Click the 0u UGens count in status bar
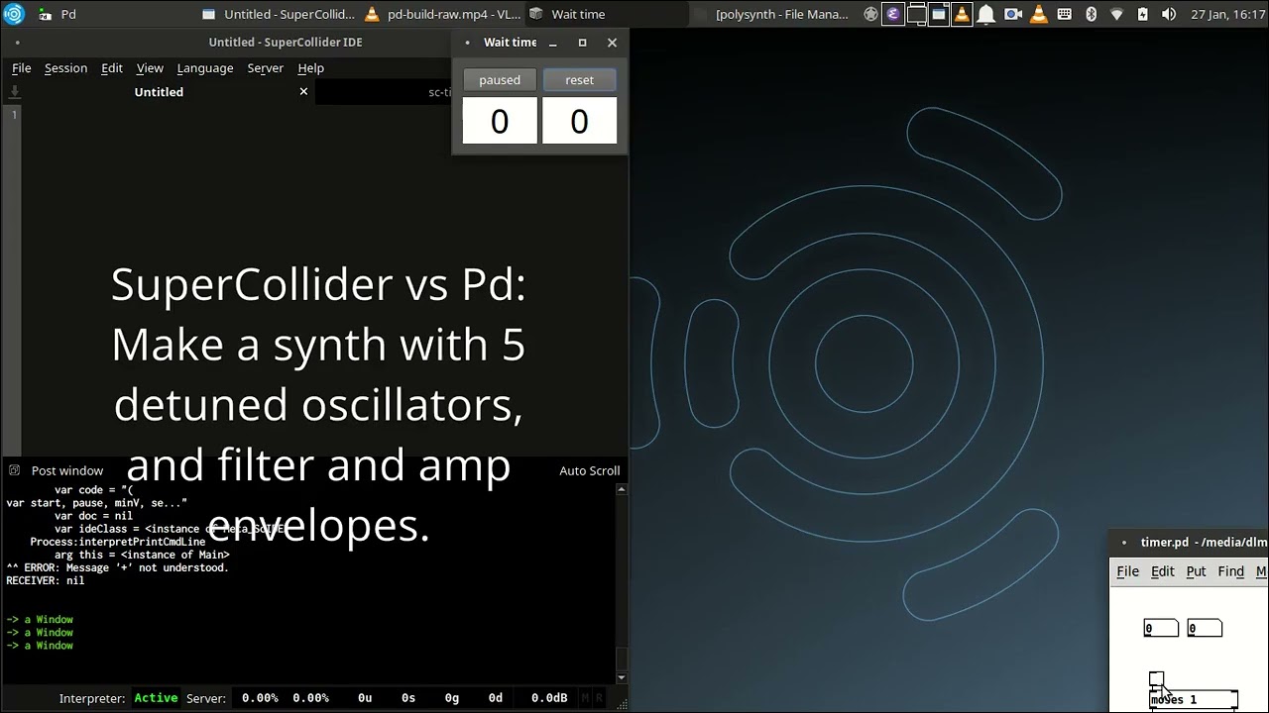The image size is (1269, 713). [365, 698]
